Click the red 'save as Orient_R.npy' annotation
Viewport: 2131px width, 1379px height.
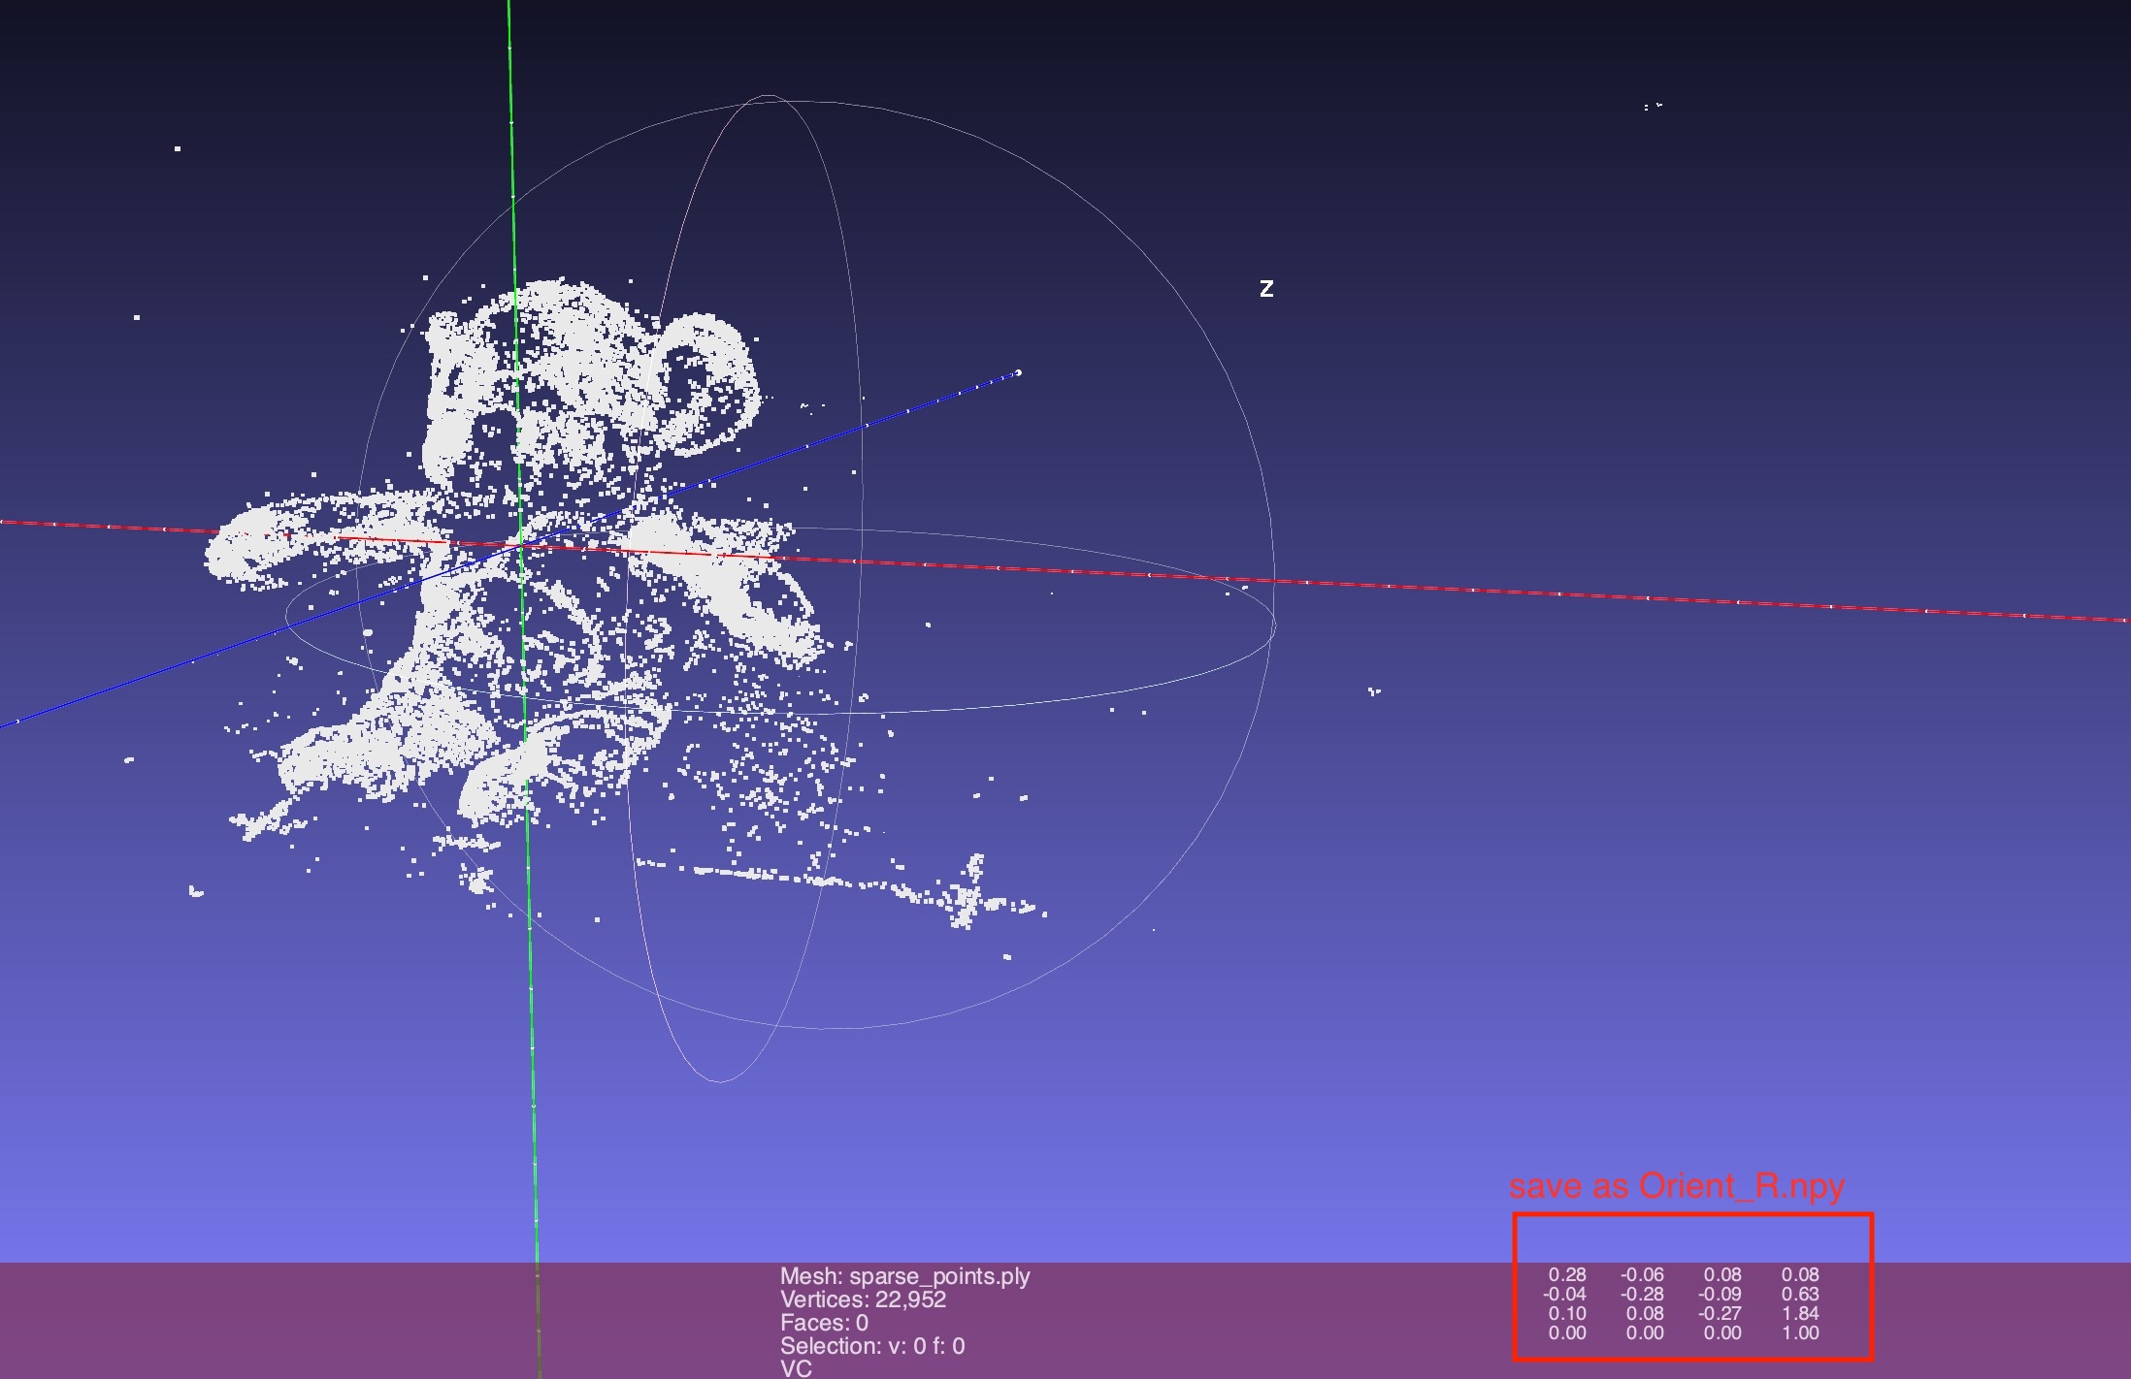tap(1676, 1185)
